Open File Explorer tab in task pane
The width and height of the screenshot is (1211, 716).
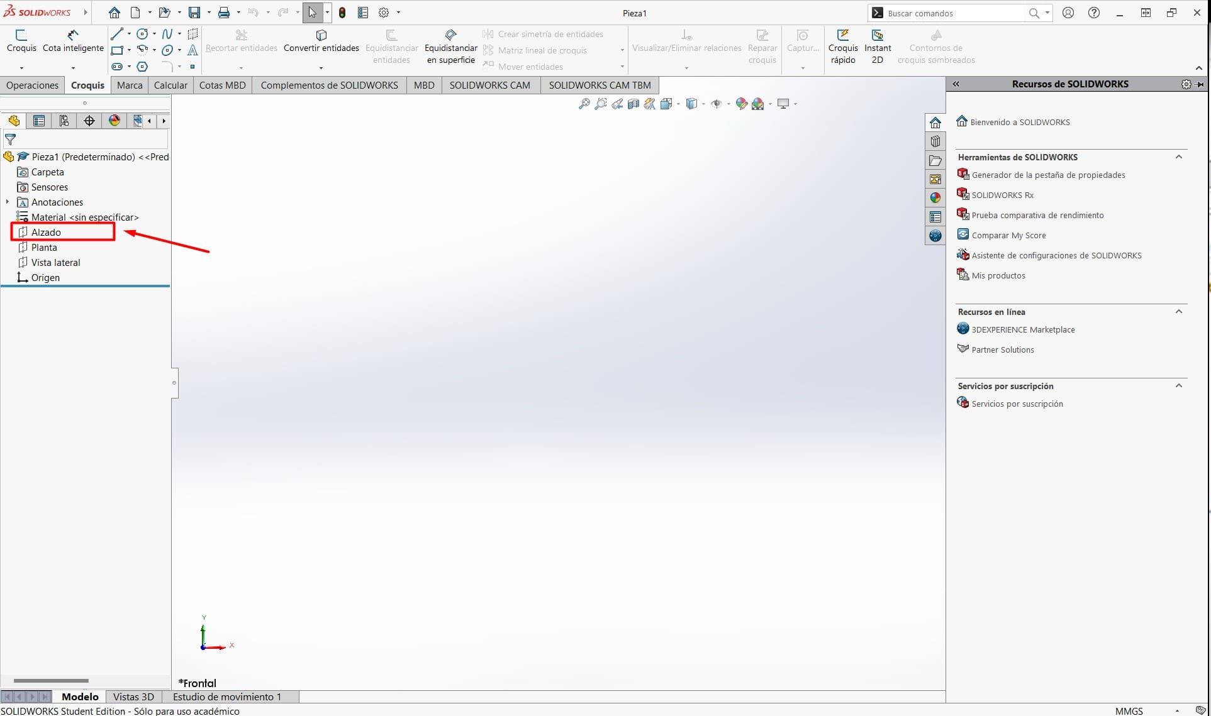tap(935, 160)
